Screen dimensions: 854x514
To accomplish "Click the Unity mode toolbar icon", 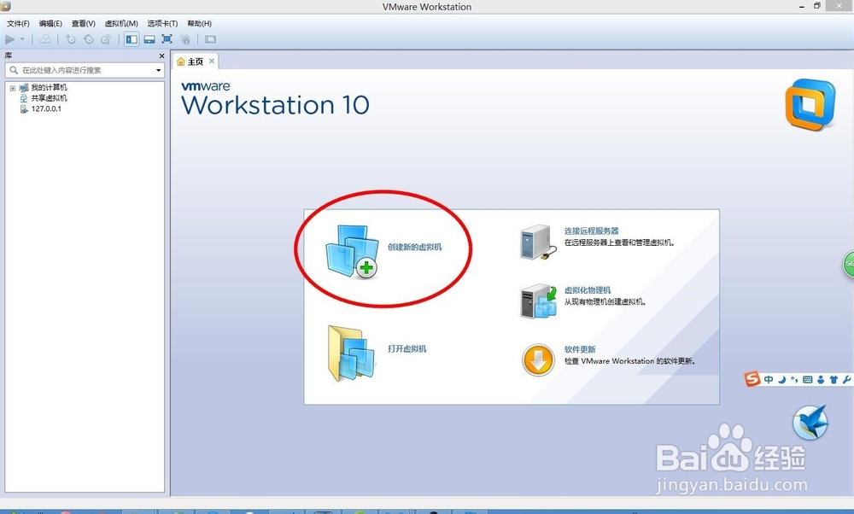I will click(x=185, y=39).
